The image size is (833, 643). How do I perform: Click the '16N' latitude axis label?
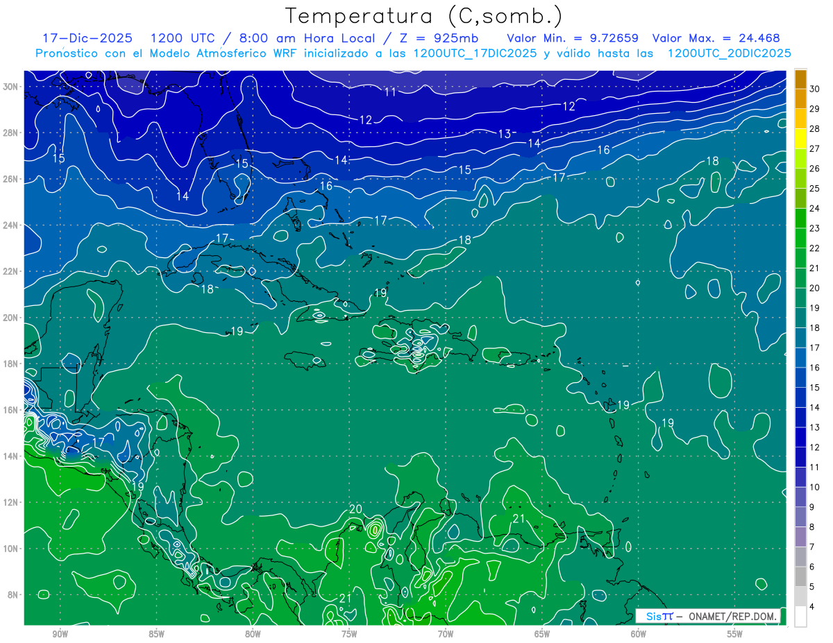click(x=10, y=410)
